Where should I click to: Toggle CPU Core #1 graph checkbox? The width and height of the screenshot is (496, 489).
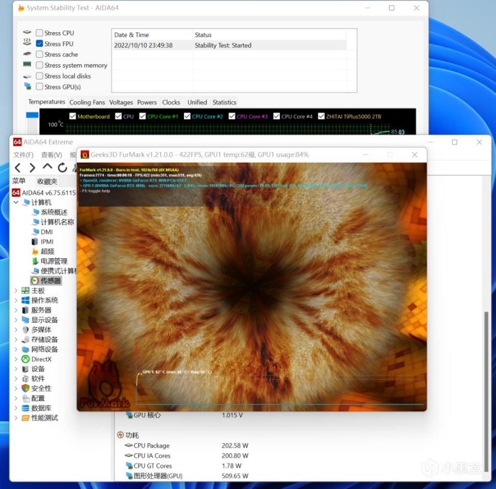(143, 116)
